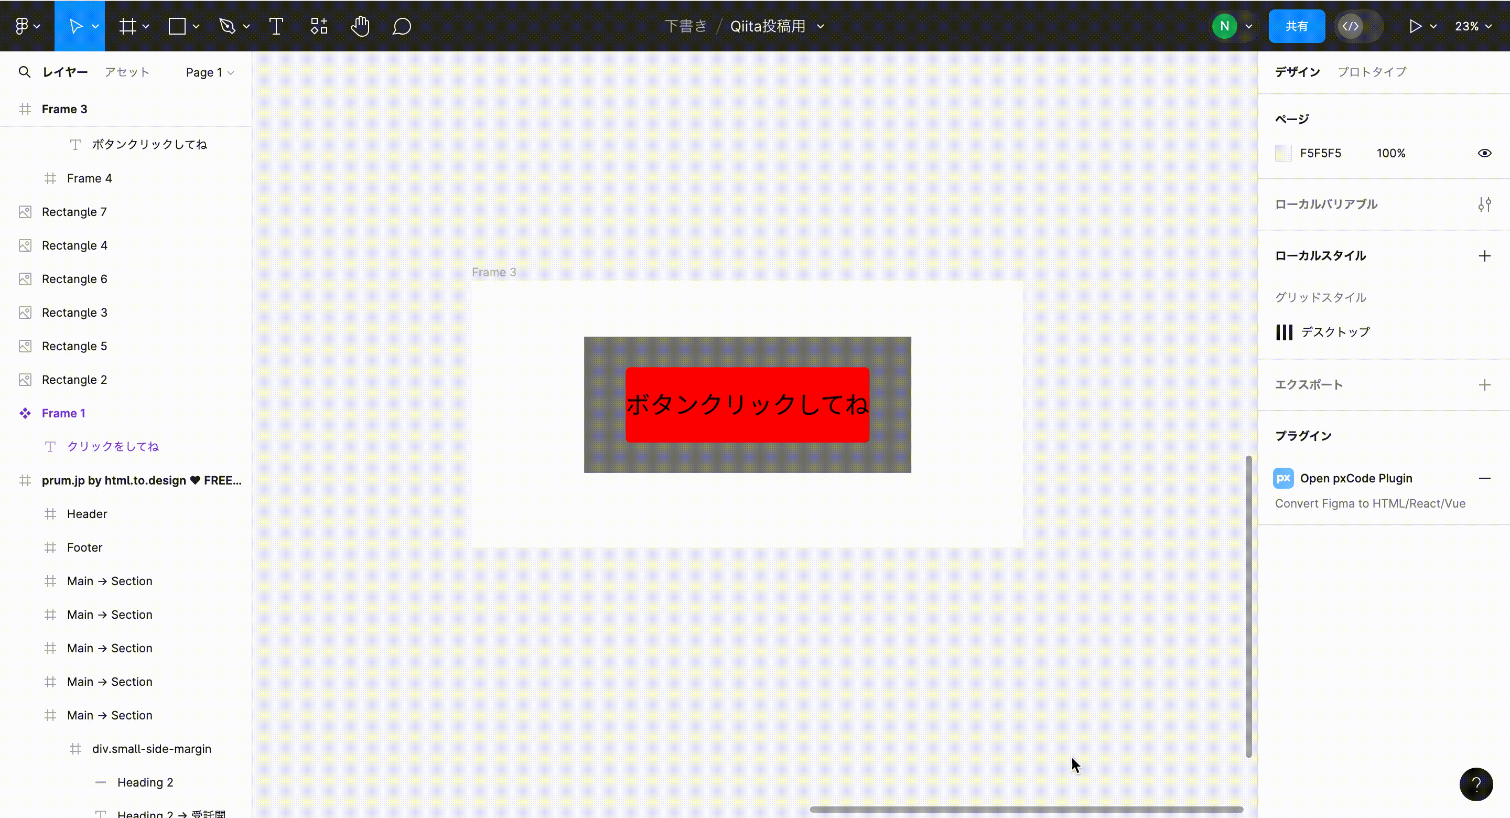Open the Actions/Resources panel icon
Image resolution: width=1510 pixels, height=818 pixels.
tap(318, 25)
